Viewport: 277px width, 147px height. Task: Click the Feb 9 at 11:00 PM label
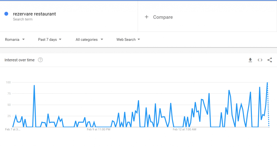point(98,129)
